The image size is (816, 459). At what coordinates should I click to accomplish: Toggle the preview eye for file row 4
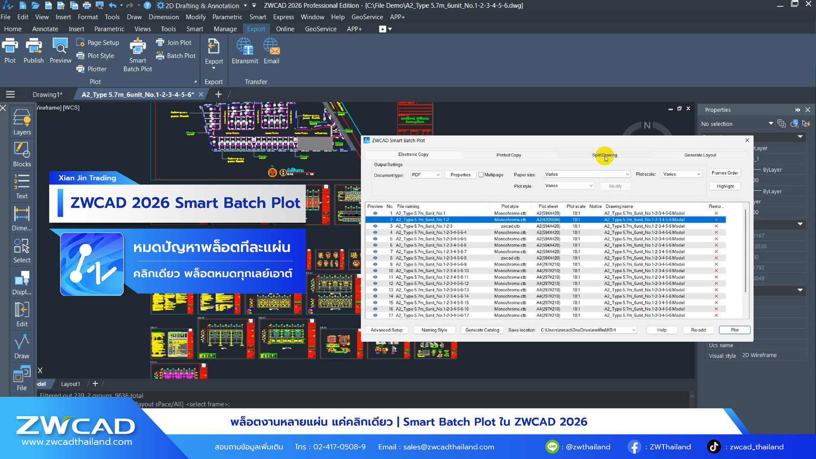(375, 232)
